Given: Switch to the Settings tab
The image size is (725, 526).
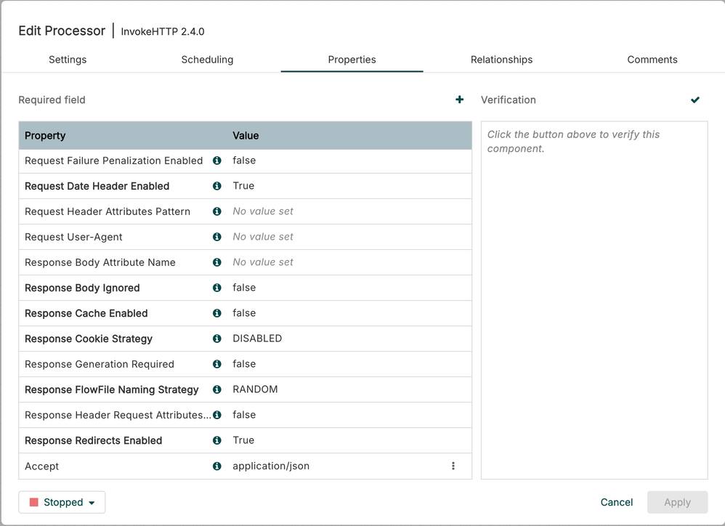Looking at the screenshot, I should [68, 60].
